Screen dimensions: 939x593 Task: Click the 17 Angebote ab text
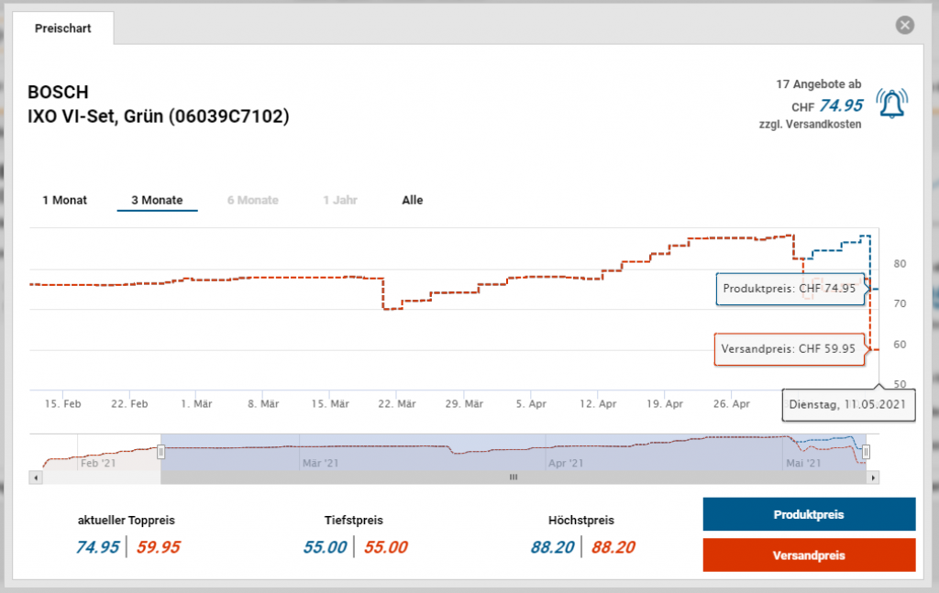tap(818, 84)
